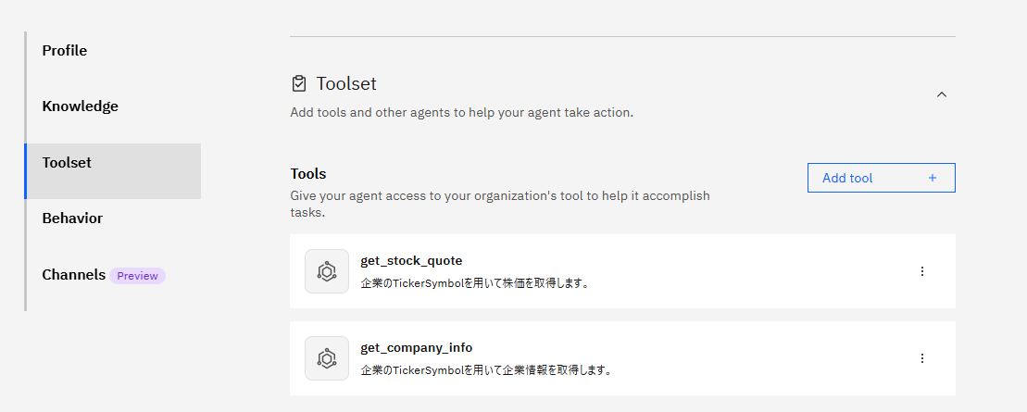Click the plus icon in Add tool

pos(933,178)
